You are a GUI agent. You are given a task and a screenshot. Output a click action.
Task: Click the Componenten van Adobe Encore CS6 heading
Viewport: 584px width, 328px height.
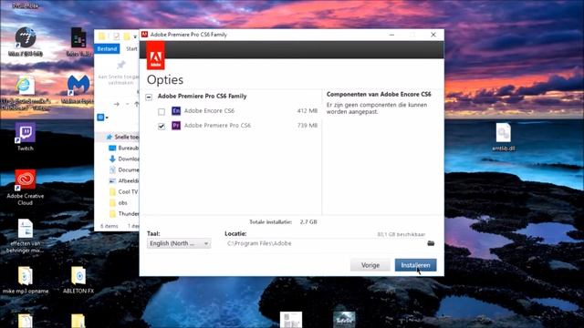coord(379,94)
